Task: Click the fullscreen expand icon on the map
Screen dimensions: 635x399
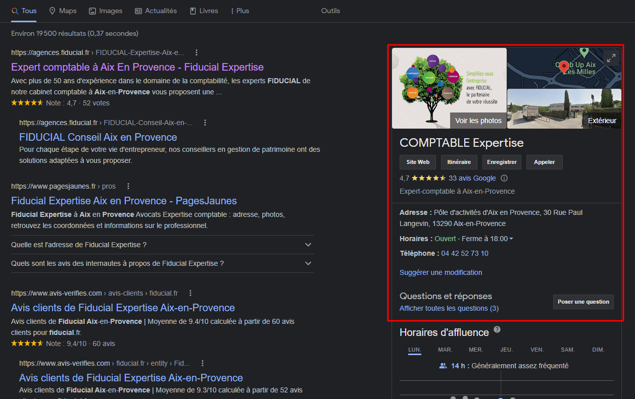Action: [611, 58]
